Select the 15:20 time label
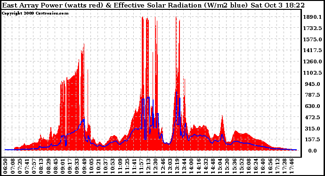Screen dimensions: 325x176 coord(227,166)
